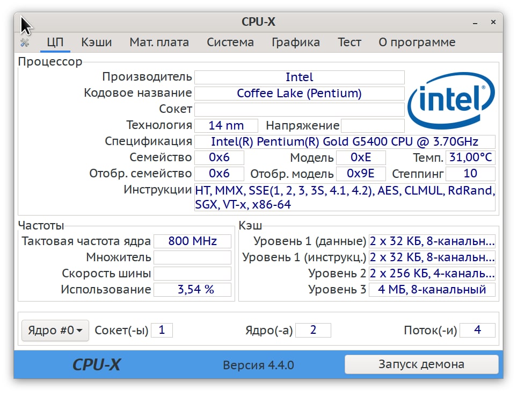517x394 pixels.
Task: Close the CPU-X window
Action: point(493,23)
